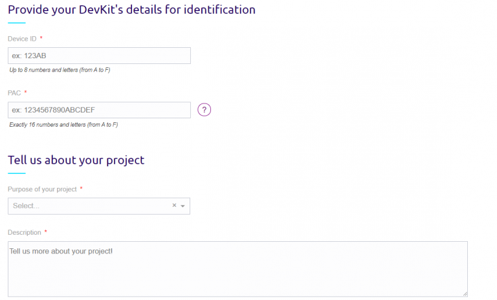Screen dimensions: 497x300
Task: Clear the Purpose selection with the x
Action: click(174, 206)
